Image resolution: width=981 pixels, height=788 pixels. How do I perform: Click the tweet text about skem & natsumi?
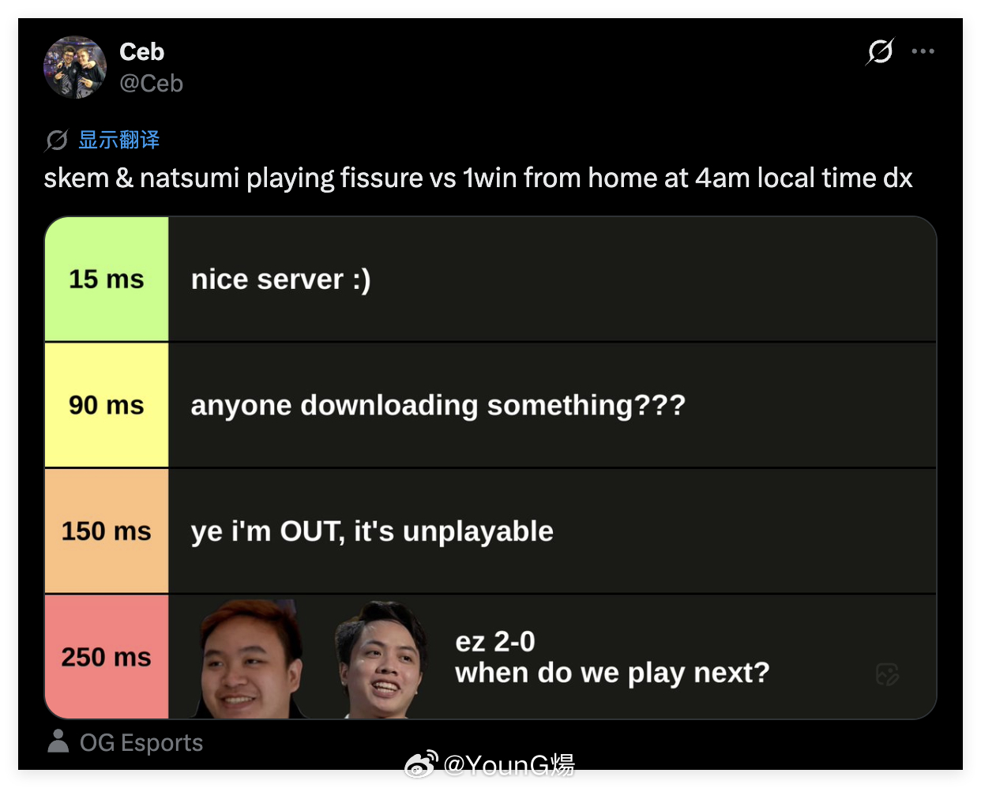point(478,178)
